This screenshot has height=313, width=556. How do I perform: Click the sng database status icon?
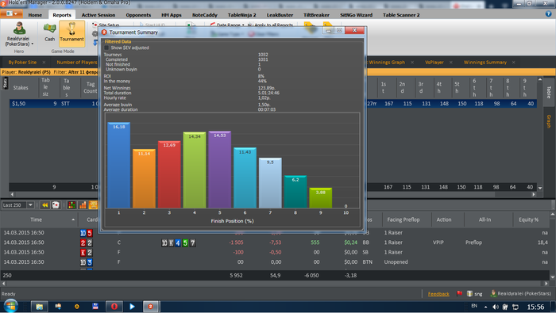[x=474, y=293]
